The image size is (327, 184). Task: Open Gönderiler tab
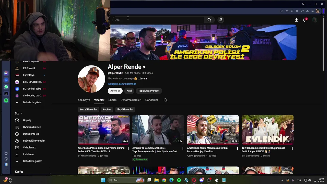coord(152,100)
